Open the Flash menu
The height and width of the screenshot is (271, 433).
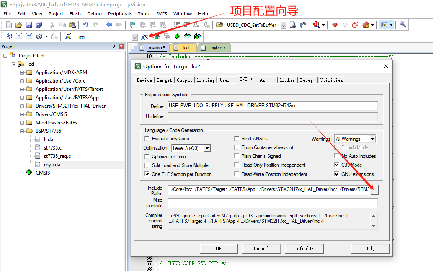75,14
